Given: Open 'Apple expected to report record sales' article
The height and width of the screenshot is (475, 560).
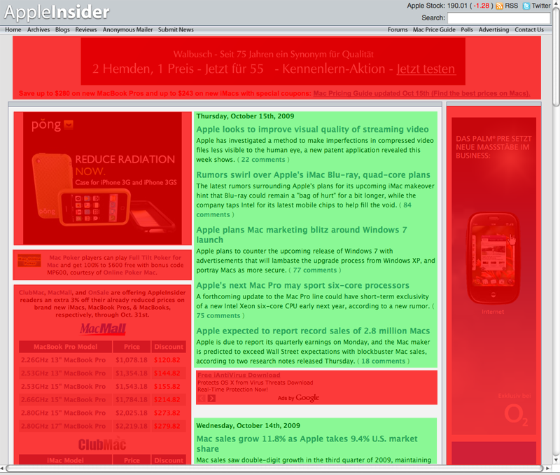Looking at the screenshot, I should coord(313,331).
